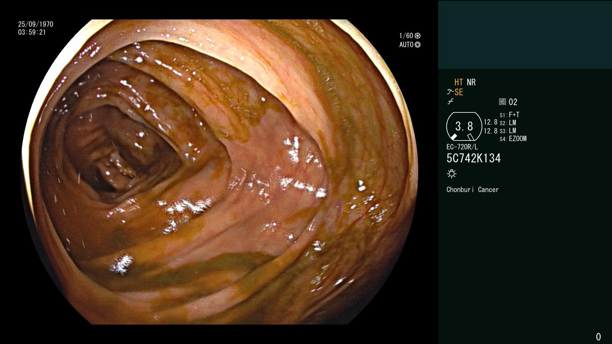Image resolution: width=612 pixels, height=344 pixels.
Task: Click the S1: F+T switch assignment
Action: click(510, 115)
